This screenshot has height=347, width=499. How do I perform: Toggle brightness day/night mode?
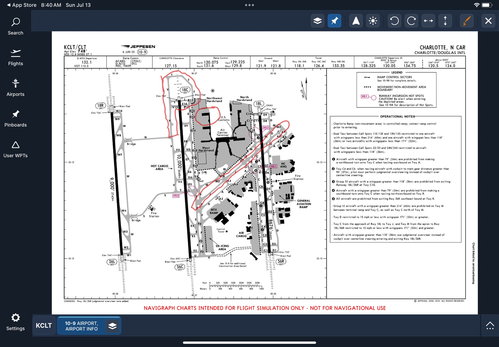click(373, 21)
